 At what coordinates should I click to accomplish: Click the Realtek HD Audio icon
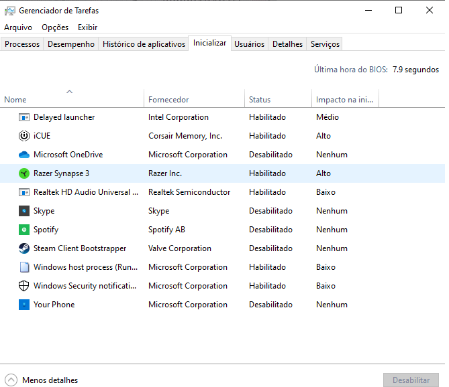[24, 192]
